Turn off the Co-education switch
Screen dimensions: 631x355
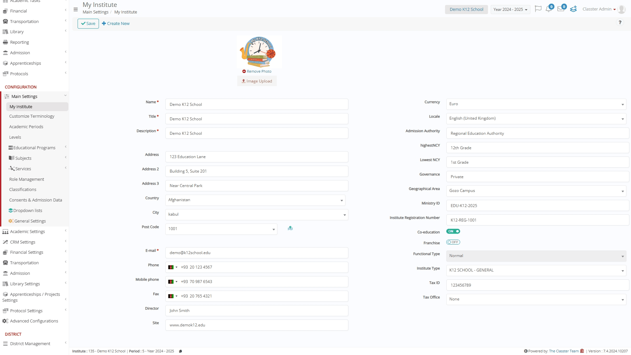(453, 231)
